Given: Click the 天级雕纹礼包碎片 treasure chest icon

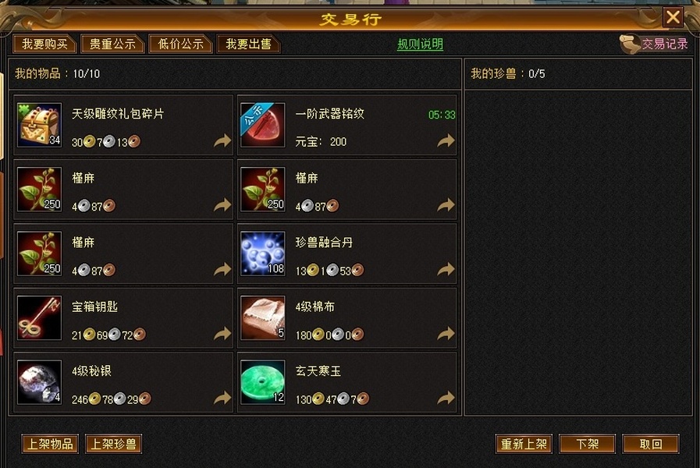Looking at the screenshot, I should [39, 125].
